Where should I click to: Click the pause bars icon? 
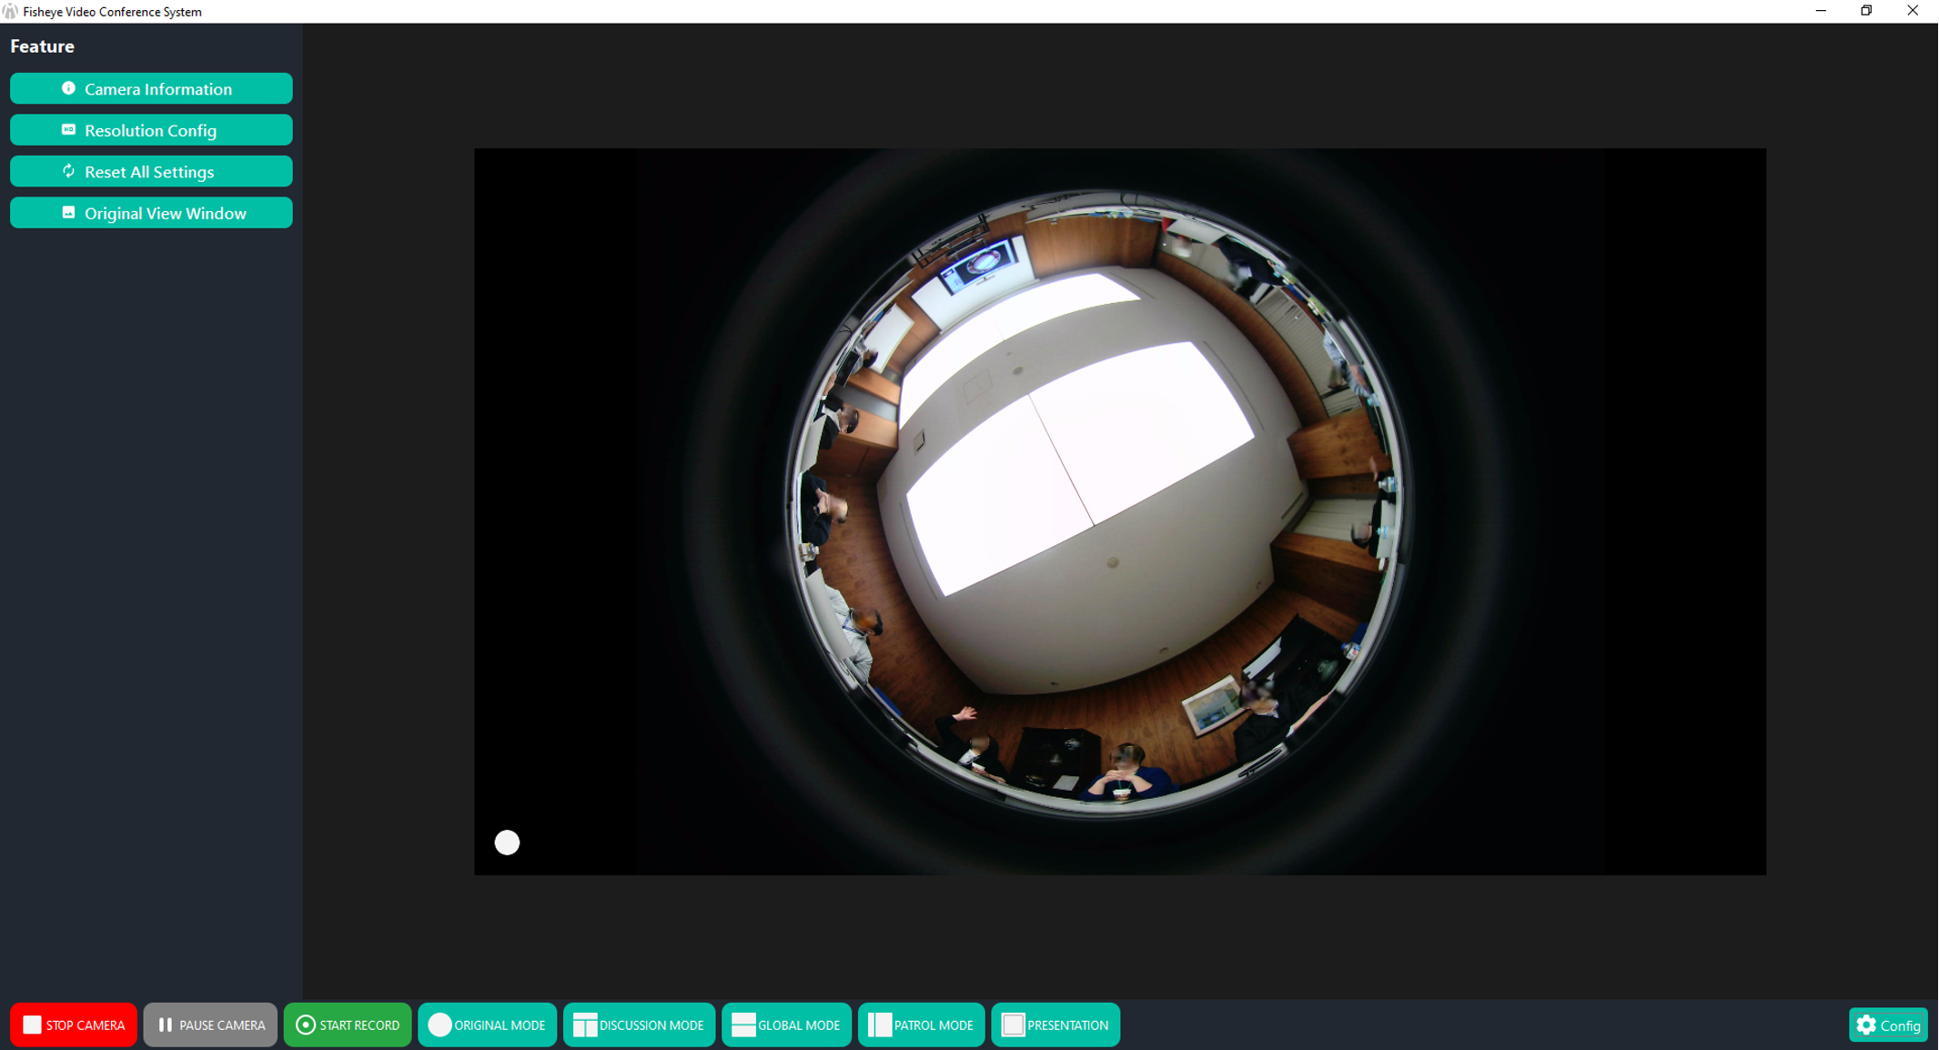[x=166, y=1025]
